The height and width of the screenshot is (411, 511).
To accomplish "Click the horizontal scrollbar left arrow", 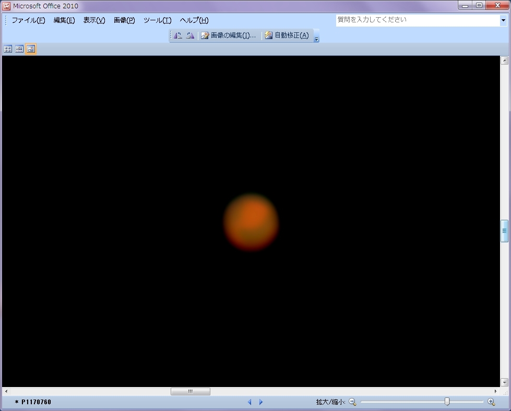I will coord(6,392).
